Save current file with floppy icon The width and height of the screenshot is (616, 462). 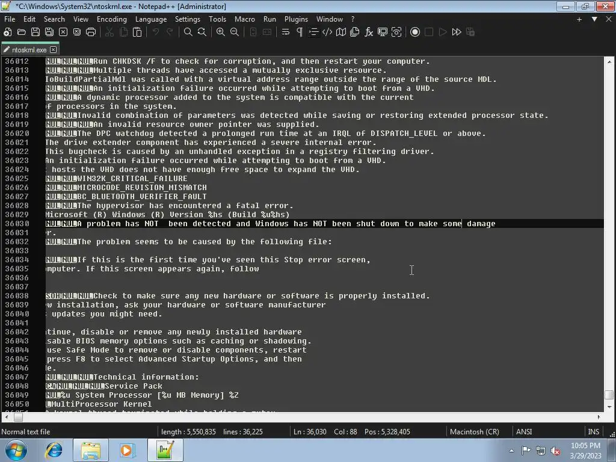35,32
